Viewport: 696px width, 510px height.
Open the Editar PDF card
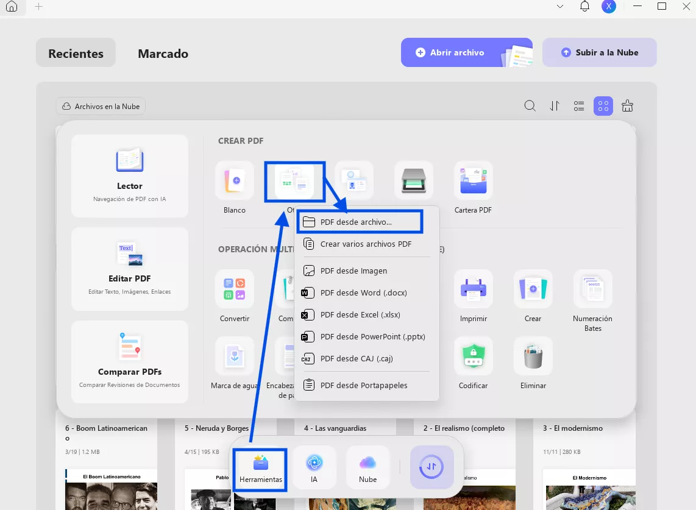tap(130, 269)
